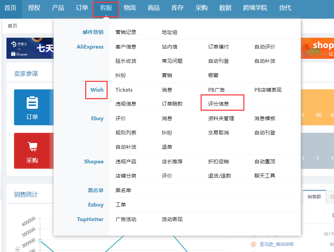Open Ebay 资料夹管理

point(221,118)
